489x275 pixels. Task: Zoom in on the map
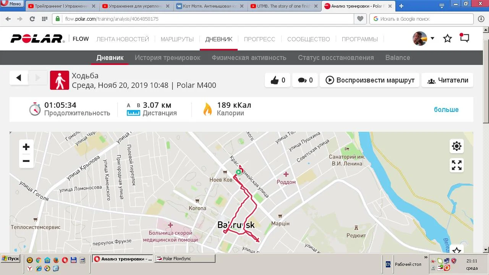pyautogui.click(x=26, y=147)
